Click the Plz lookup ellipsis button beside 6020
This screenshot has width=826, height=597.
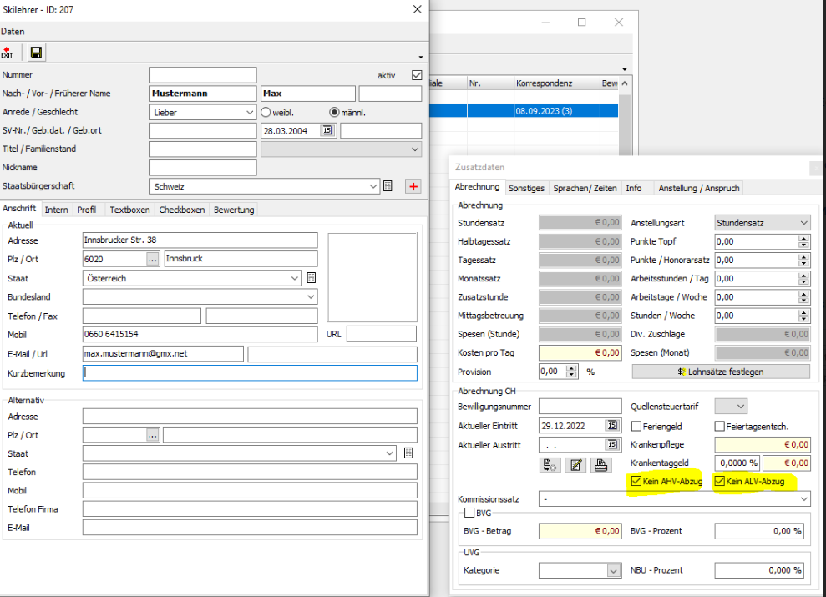click(x=152, y=260)
